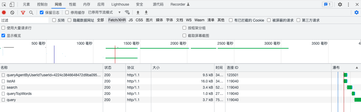Viewport: 361px width, 112px height.
Task: Filter requests by 媒体 type
Action: point(159,20)
